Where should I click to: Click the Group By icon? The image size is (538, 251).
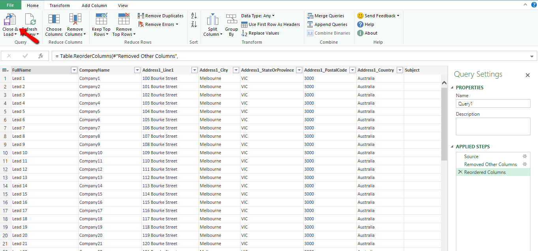pyautogui.click(x=231, y=19)
